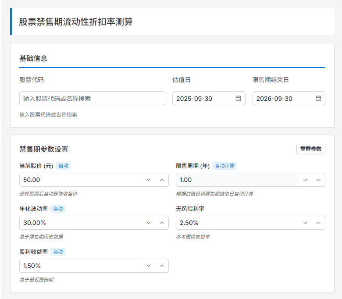
Task: Decrease 当前股价 with down chevron
Action: (149, 180)
